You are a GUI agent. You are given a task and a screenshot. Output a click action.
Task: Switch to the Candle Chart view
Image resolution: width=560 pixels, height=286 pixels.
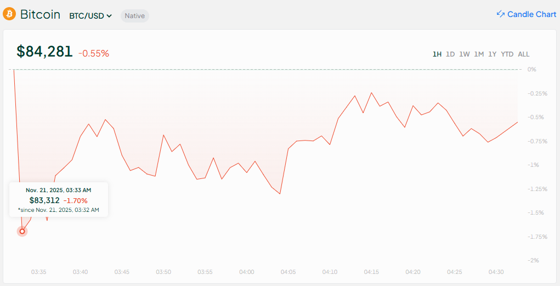(531, 14)
